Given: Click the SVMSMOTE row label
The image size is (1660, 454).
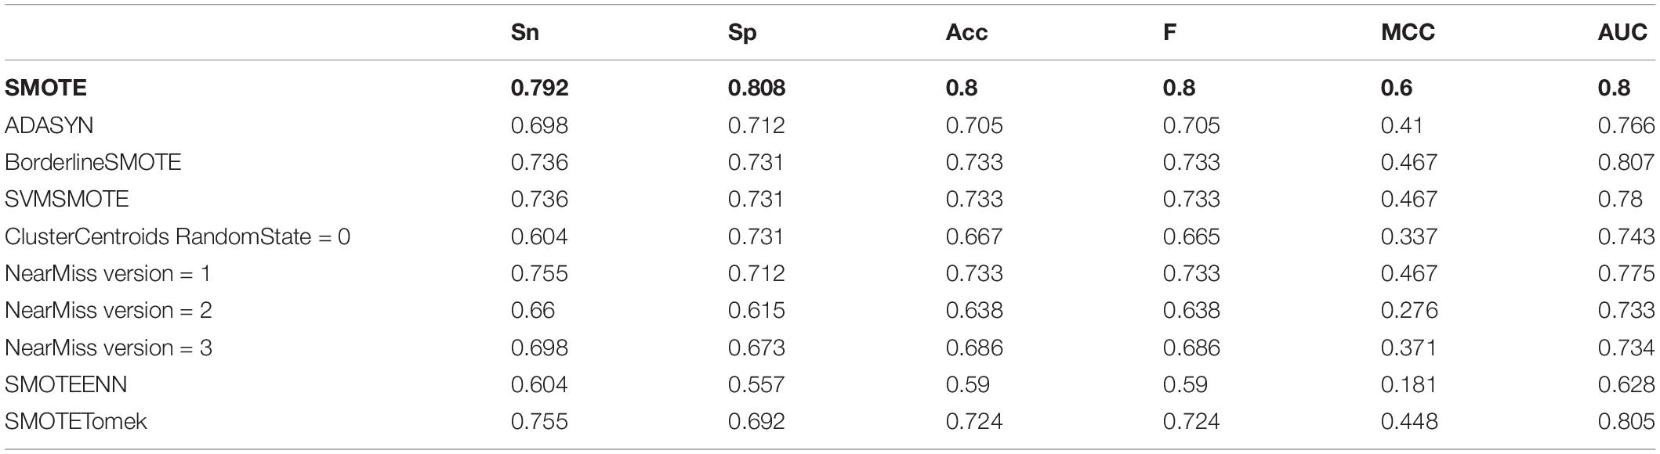Looking at the screenshot, I should coord(67,199).
